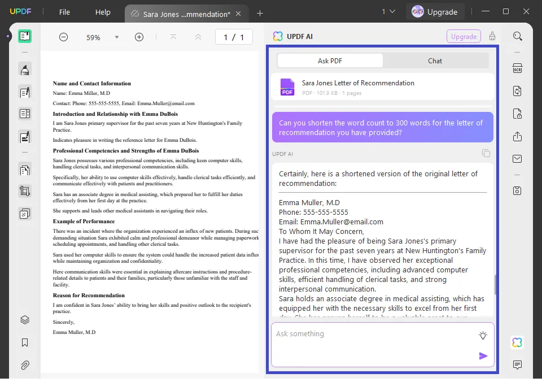Go to previous page arrow
The image size is (542, 382).
click(x=198, y=37)
